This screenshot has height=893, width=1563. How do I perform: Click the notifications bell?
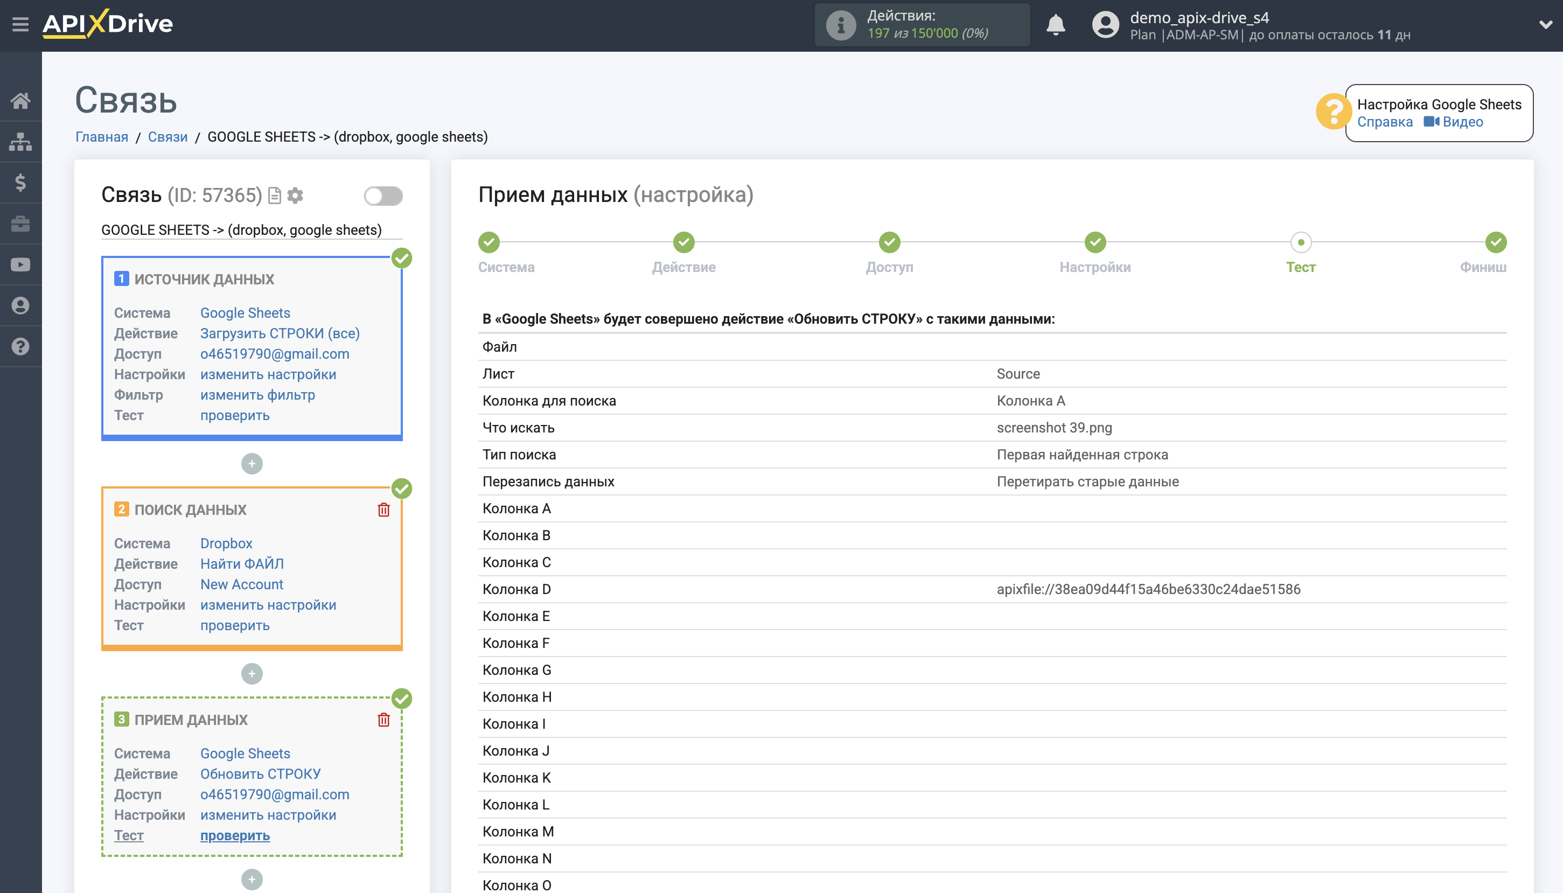[1056, 25]
